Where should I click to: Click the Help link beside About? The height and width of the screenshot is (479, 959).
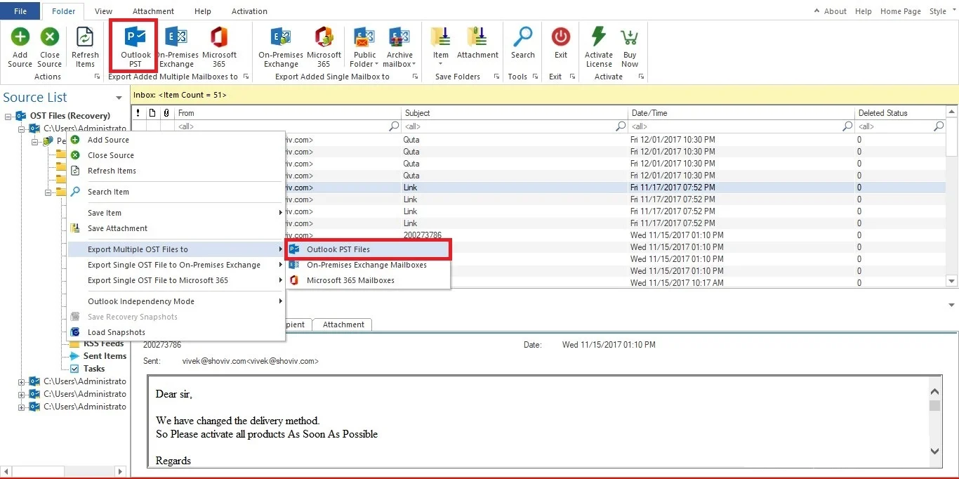coord(864,11)
